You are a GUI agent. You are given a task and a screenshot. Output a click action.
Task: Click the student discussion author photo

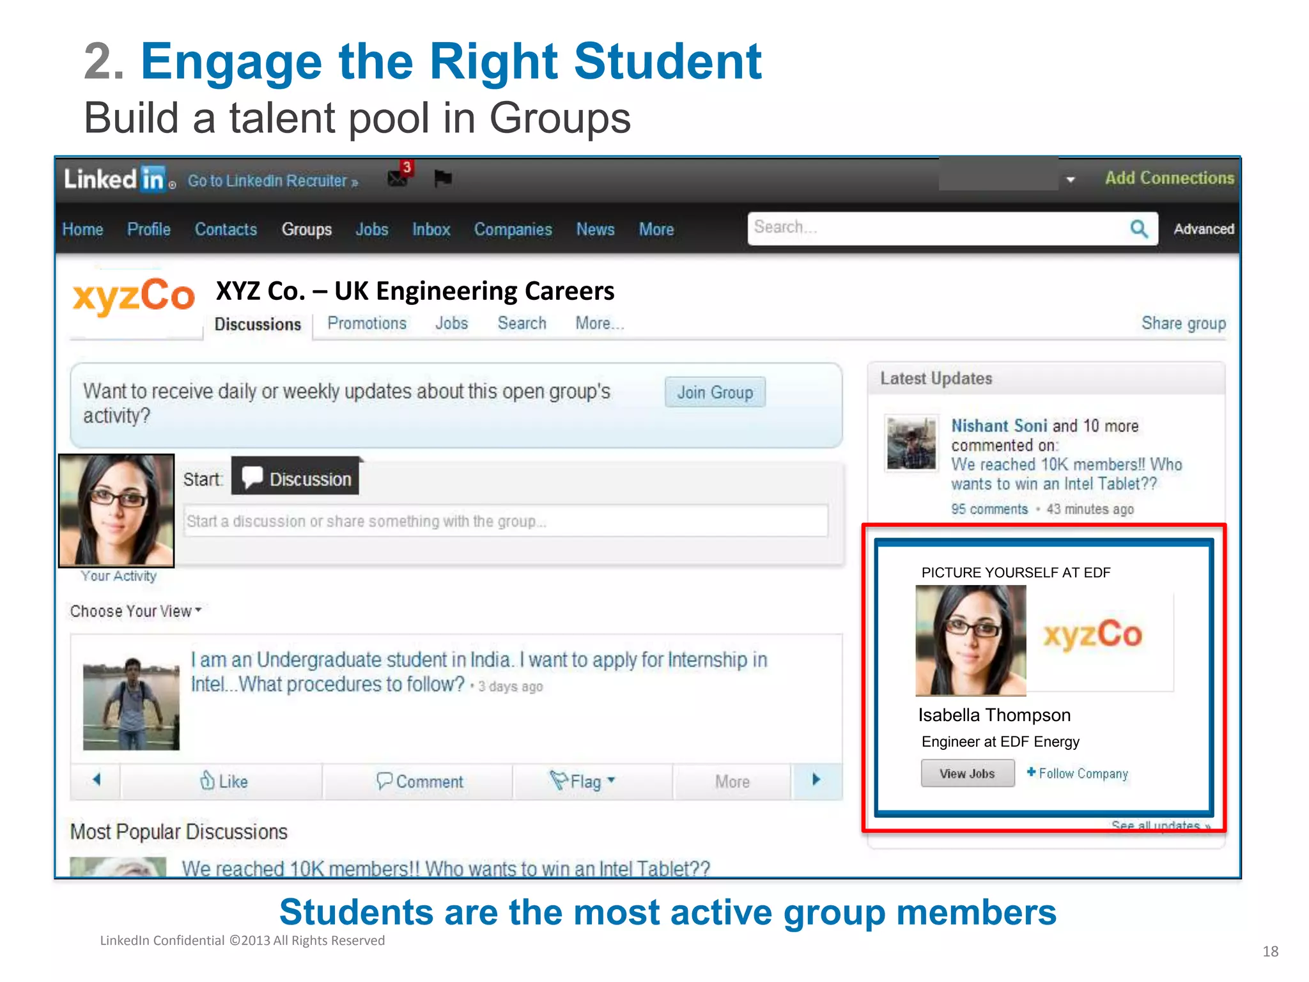click(x=131, y=703)
